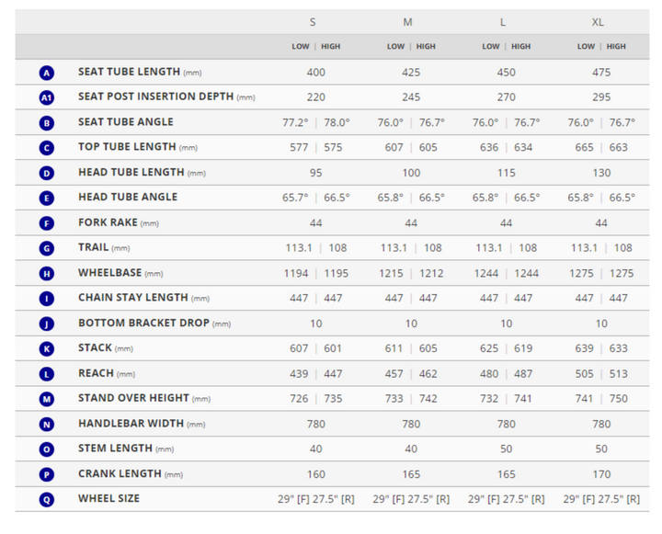Viewport: 662px width, 534px height.
Task: Click the C icon for top tube length
Action: click(47, 148)
